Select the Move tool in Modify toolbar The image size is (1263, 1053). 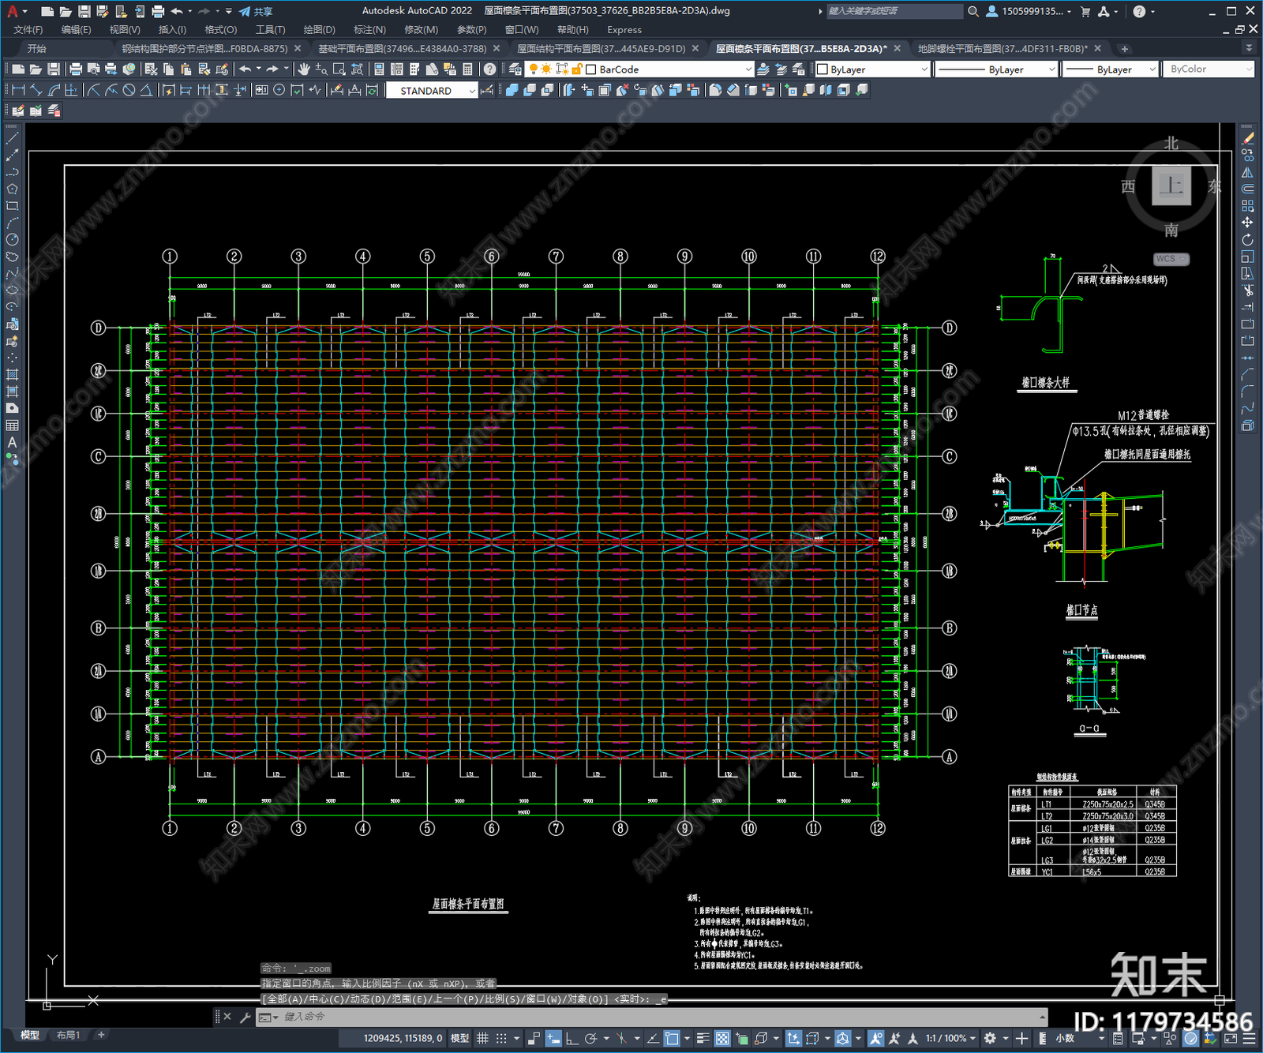(1248, 223)
